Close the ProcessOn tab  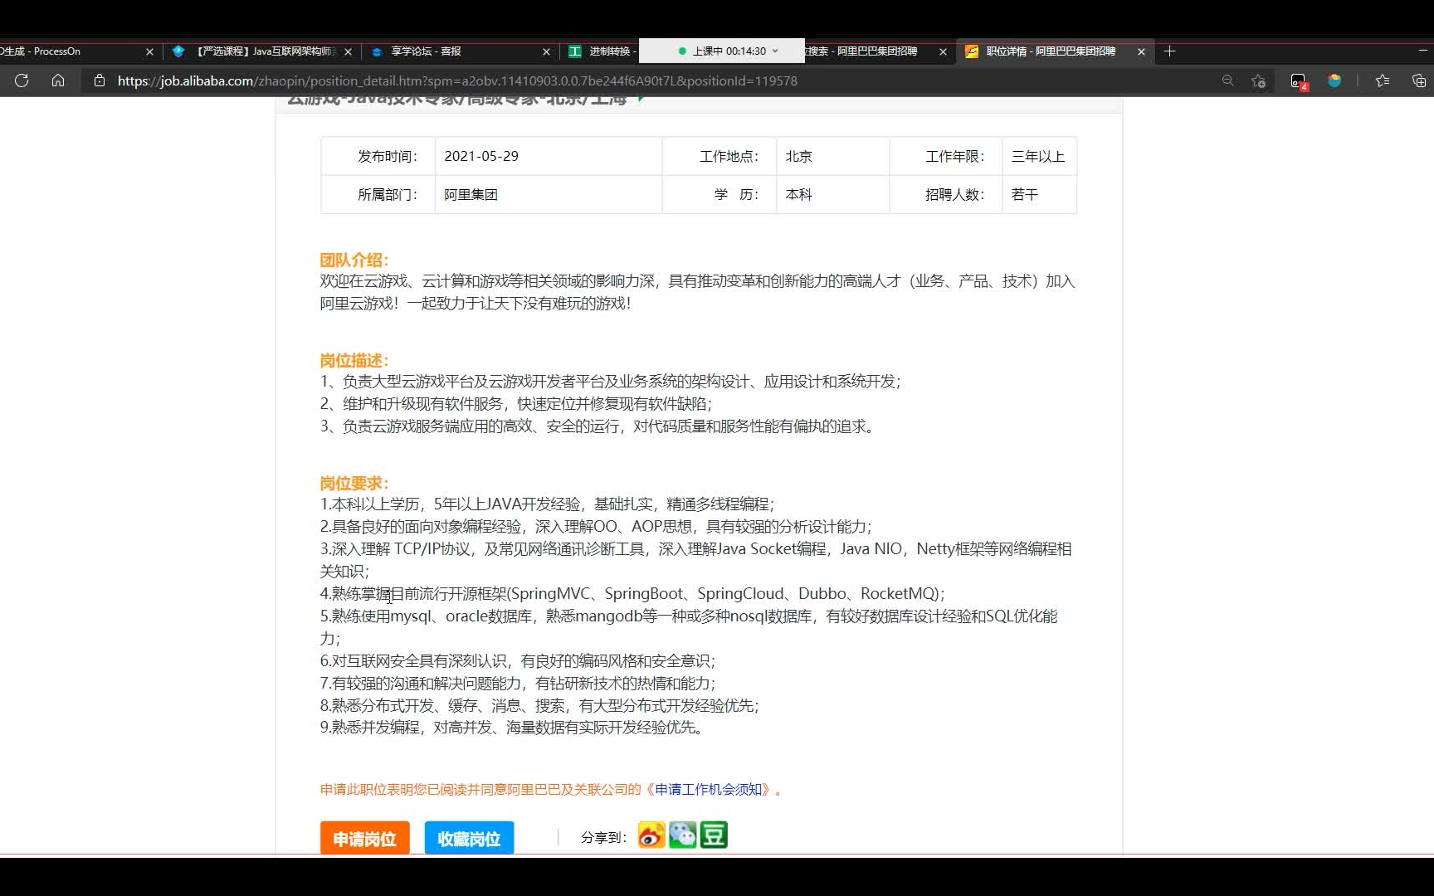point(149,51)
